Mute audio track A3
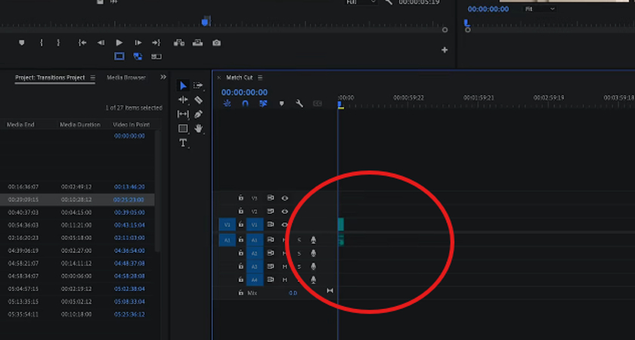 click(285, 266)
